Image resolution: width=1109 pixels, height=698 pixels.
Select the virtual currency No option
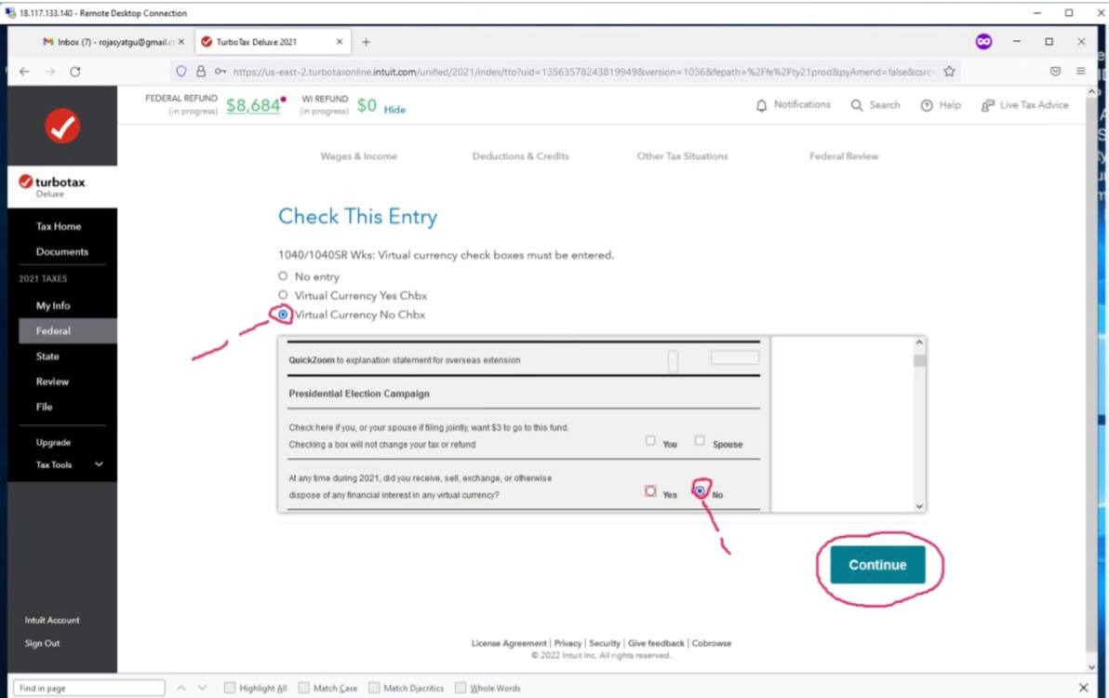click(x=700, y=490)
